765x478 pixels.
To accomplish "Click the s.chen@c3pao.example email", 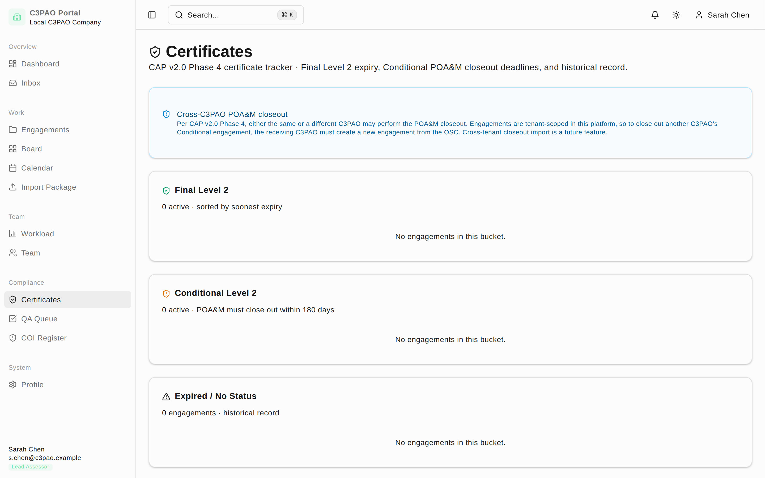I will (x=45, y=458).
